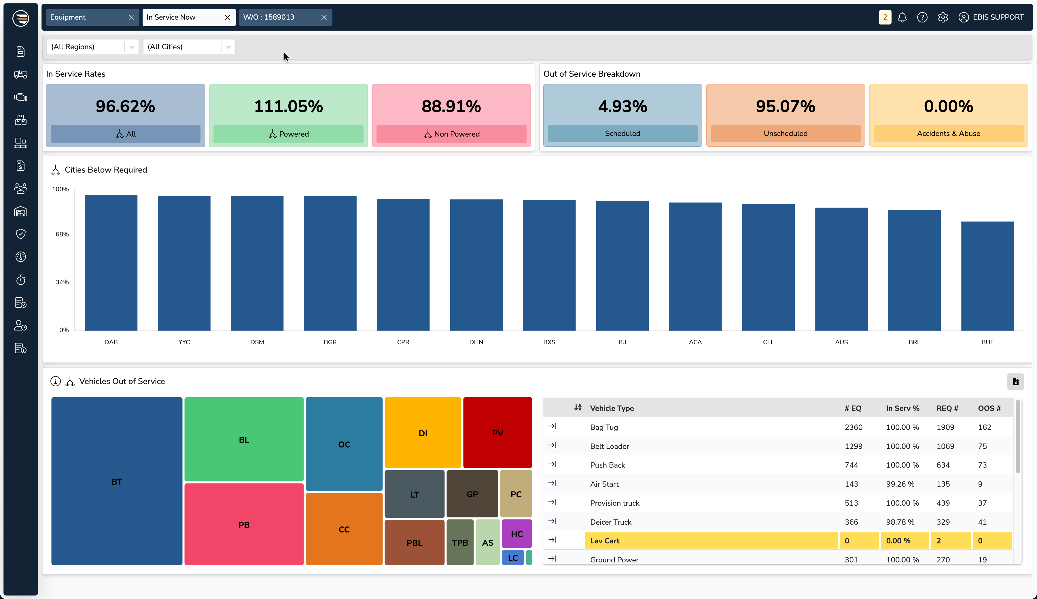Click the Unscheduled breakdown button
This screenshot has width=1037, height=599.
point(785,134)
